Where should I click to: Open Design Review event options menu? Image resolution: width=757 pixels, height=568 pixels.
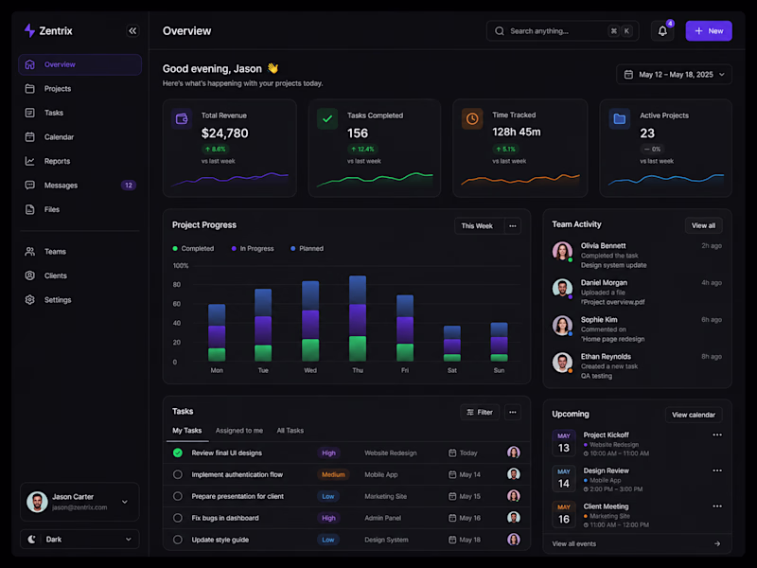point(717,470)
